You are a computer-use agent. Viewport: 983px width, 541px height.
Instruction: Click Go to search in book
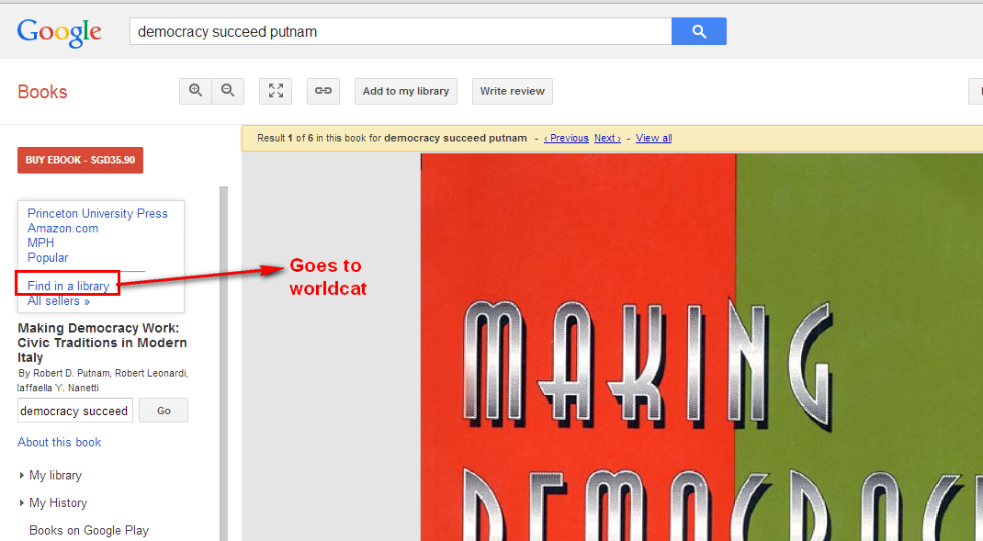point(164,411)
